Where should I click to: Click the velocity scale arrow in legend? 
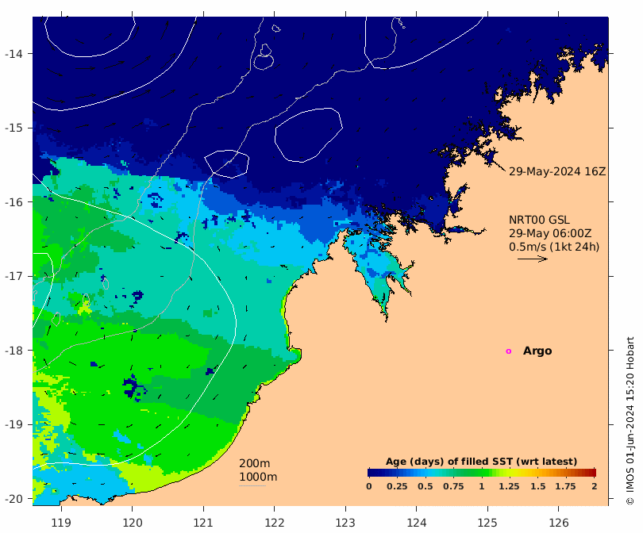pos(533,259)
